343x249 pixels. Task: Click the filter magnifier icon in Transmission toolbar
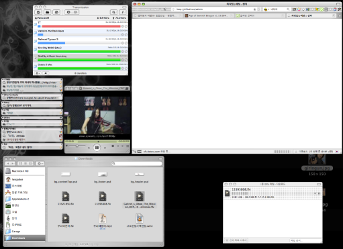[113, 12]
